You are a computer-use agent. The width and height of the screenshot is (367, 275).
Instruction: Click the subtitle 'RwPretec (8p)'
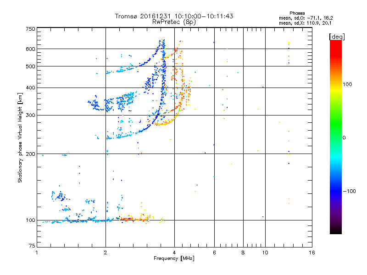coord(174,22)
